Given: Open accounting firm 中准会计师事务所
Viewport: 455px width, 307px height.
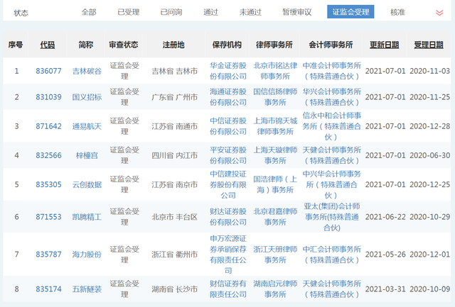Looking at the screenshot, I should [x=332, y=71].
